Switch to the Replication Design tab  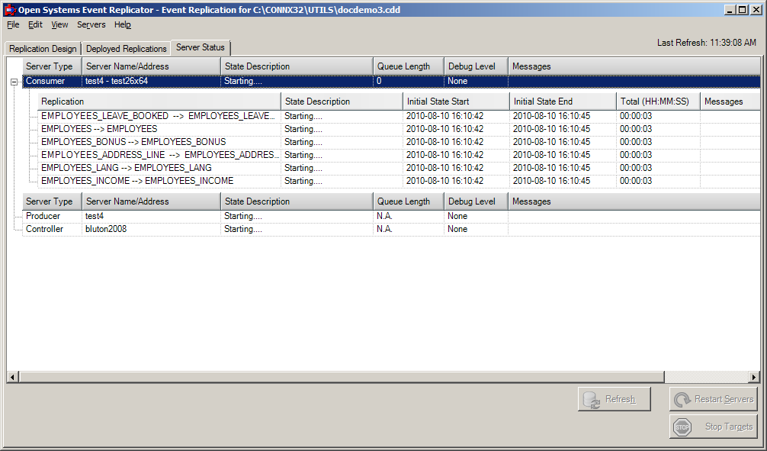click(x=42, y=47)
